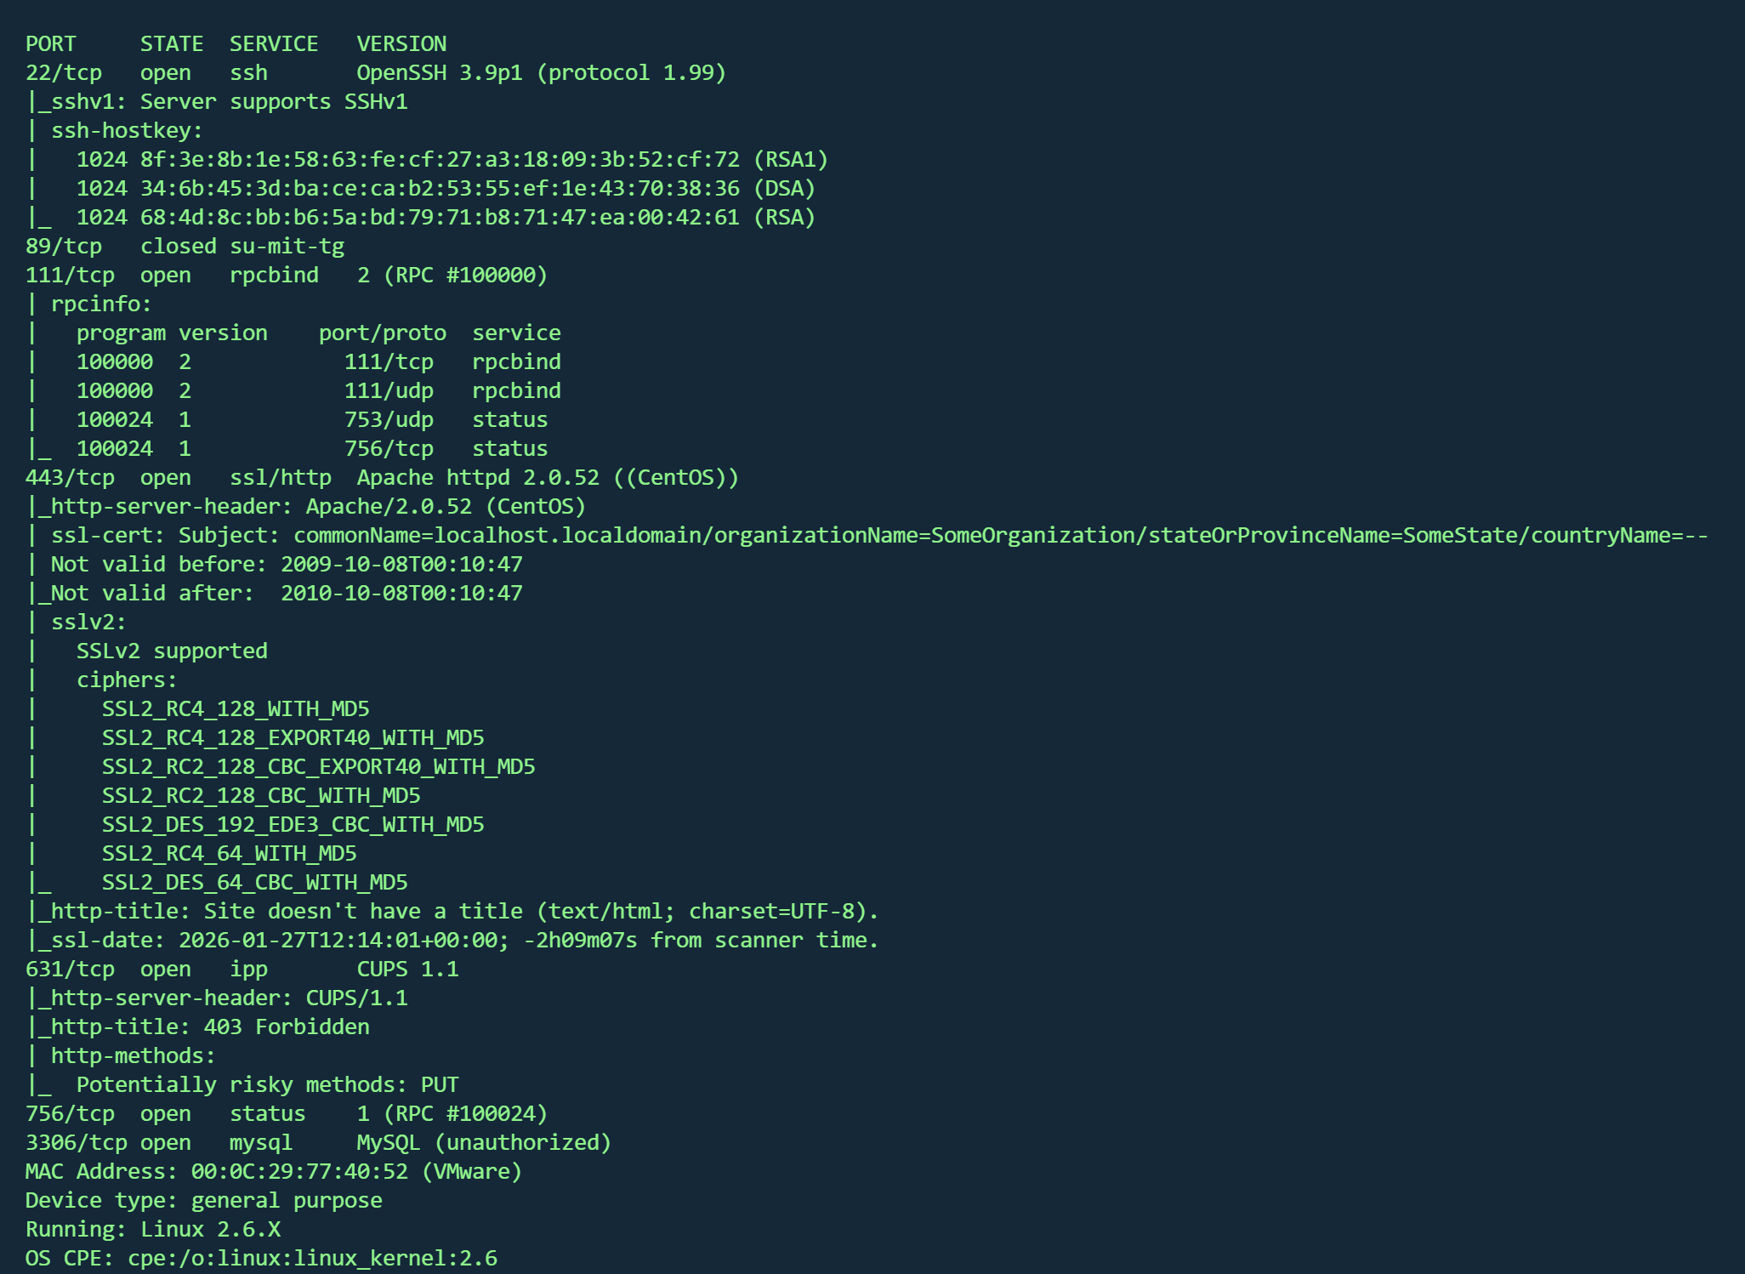Click the SSL2_RC4_128_EXPORT40_WITH_MD5 cipher
The height and width of the screenshot is (1274, 1745).
pyautogui.click(x=293, y=738)
